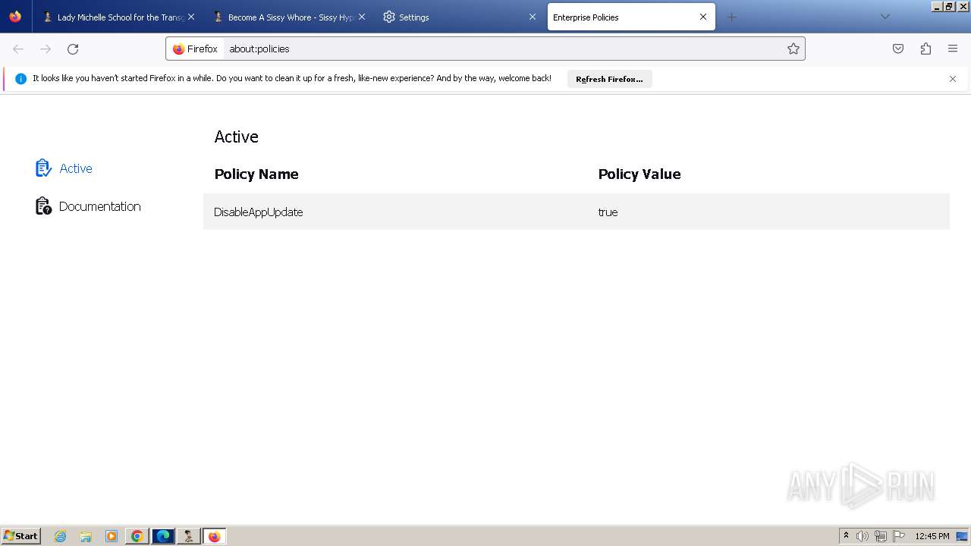
Task: Close the Lady Michelle School tab
Action: [191, 17]
